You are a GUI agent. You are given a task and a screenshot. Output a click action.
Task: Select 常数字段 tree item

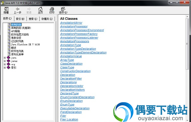16,38
